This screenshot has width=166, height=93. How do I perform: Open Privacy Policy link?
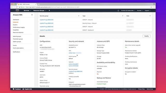point(141,89)
